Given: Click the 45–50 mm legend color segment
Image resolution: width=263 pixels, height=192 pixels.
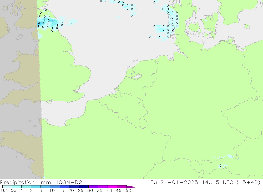Looking at the screenshot, I should (x=122, y=187).
